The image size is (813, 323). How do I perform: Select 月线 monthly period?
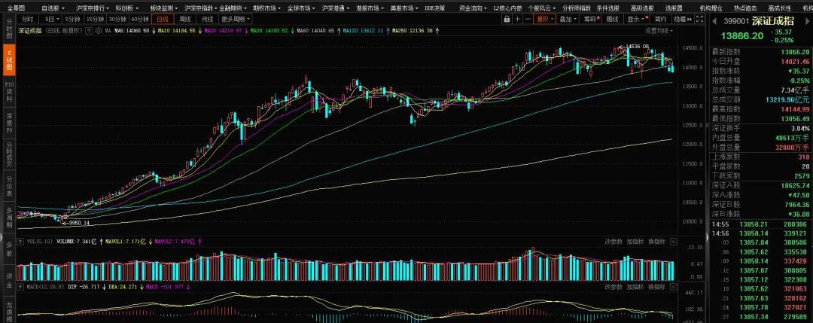(x=208, y=19)
